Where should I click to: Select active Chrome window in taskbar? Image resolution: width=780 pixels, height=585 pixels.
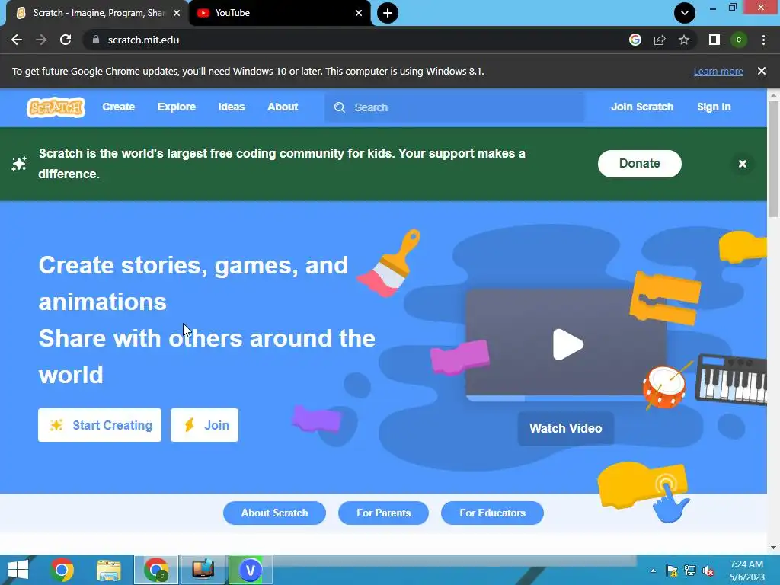tap(155, 570)
